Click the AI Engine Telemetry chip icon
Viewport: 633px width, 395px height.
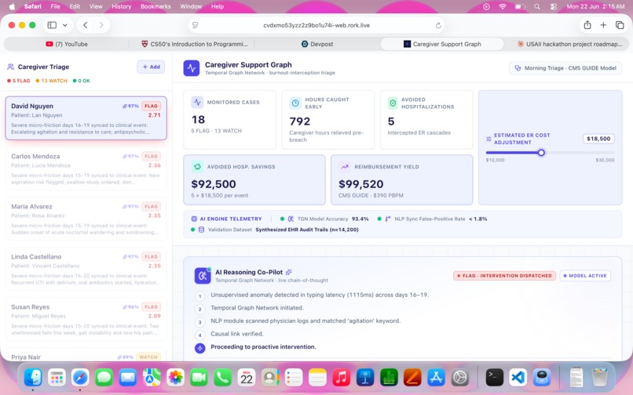pyautogui.click(x=194, y=219)
